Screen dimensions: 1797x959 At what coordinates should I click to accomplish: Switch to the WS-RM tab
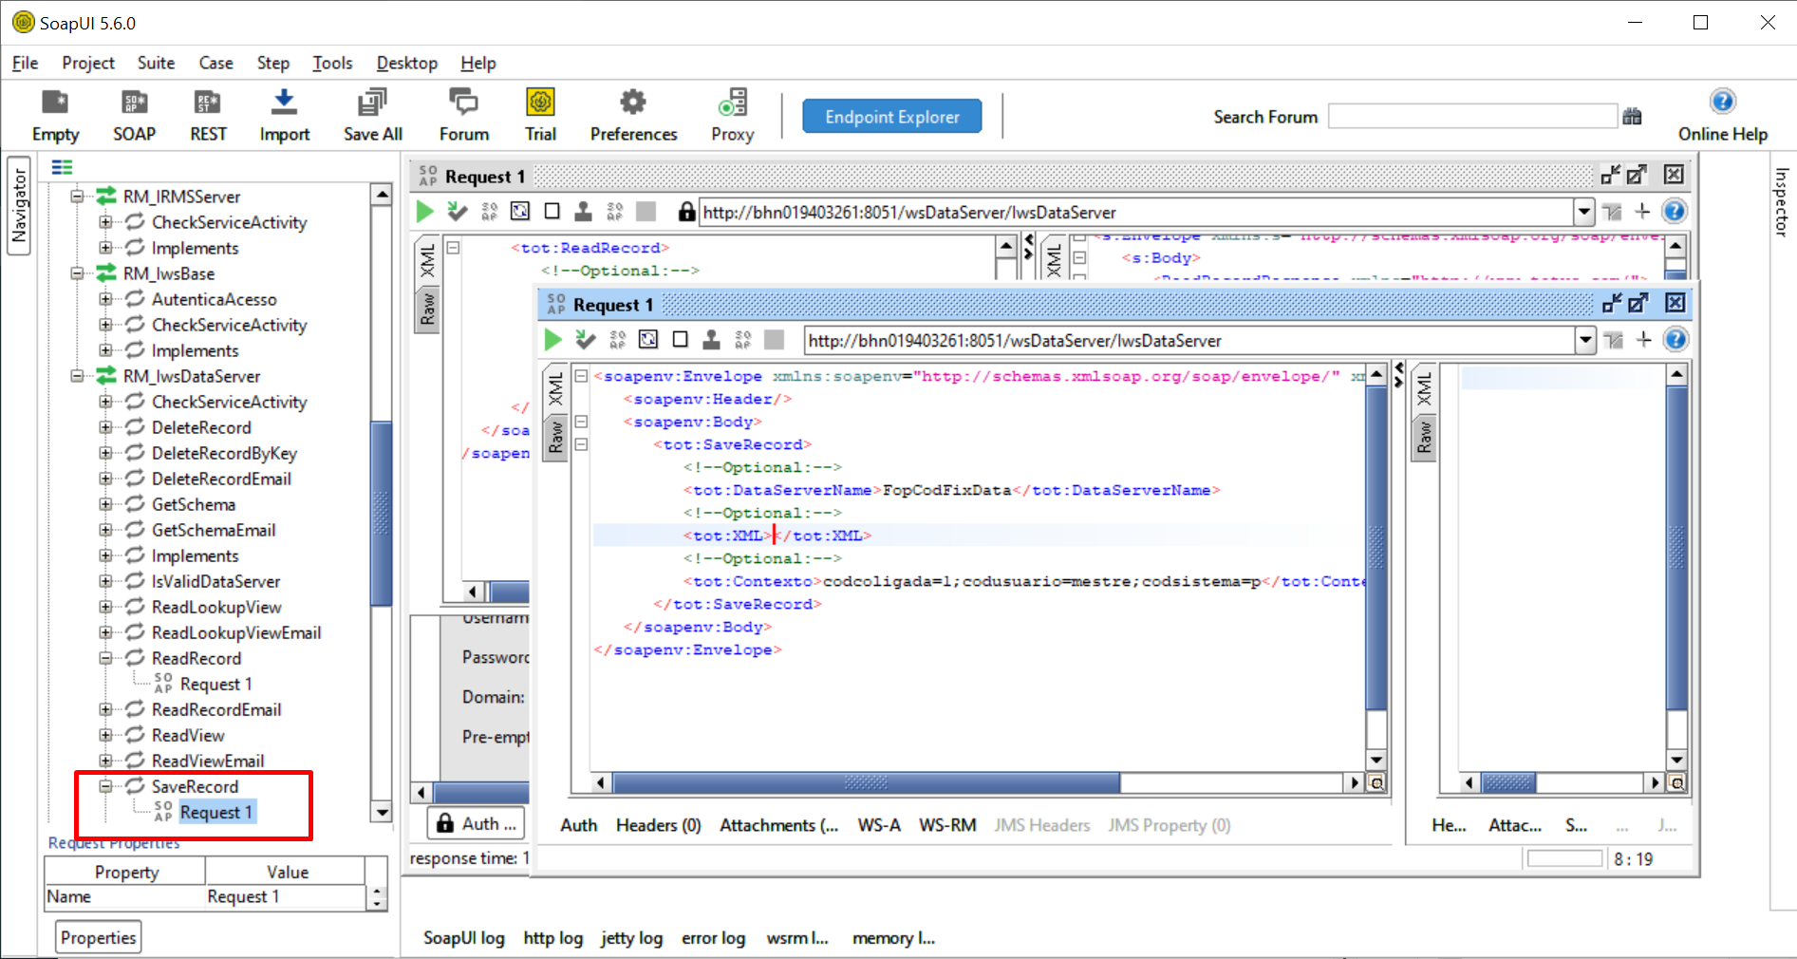pos(947,825)
